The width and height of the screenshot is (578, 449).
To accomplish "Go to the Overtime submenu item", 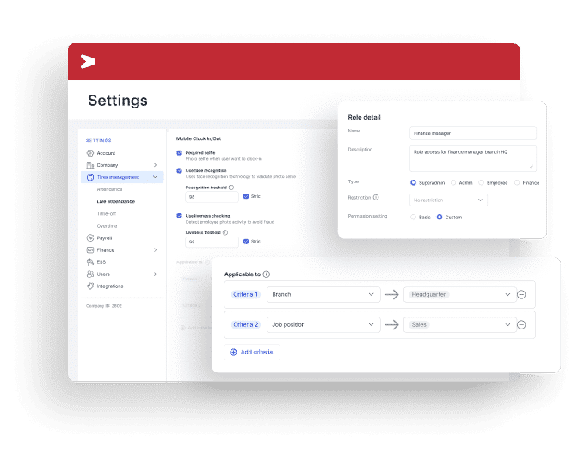I will pyautogui.click(x=107, y=225).
